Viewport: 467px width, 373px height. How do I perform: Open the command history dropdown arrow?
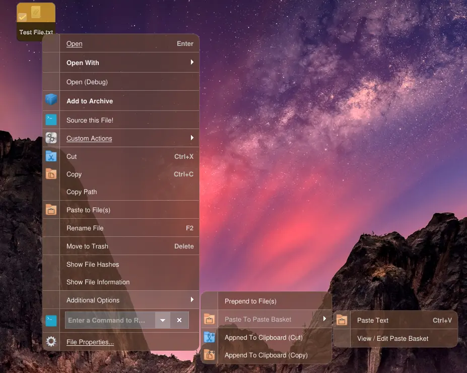[162, 320]
